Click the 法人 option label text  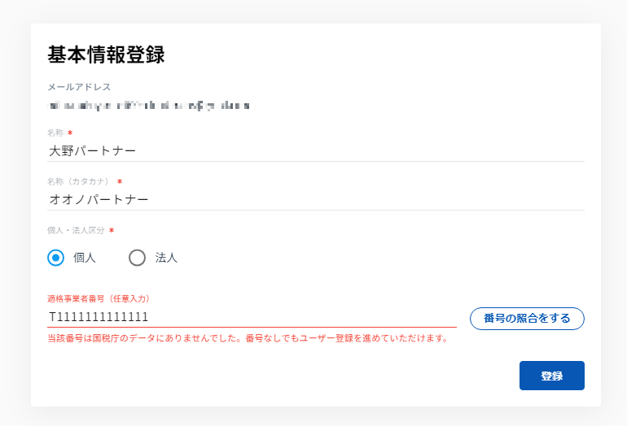[x=166, y=258]
